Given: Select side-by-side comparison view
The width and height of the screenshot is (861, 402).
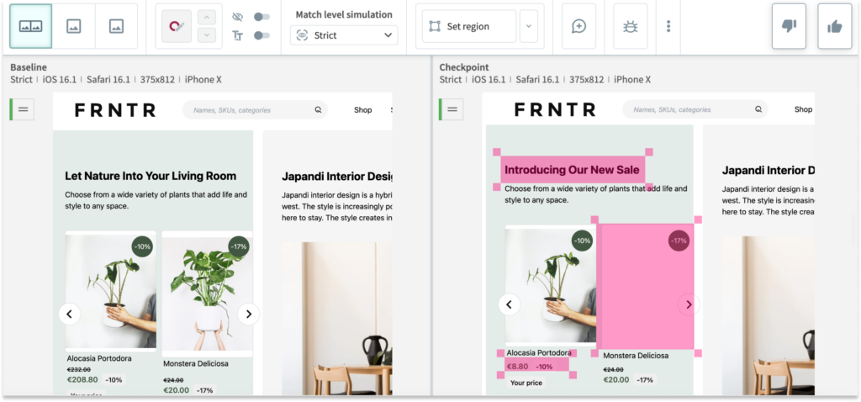Looking at the screenshot, I should [x=30, y=26].
